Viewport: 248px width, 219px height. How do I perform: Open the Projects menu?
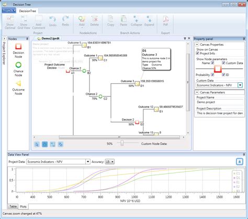click(x=9, y=10)
